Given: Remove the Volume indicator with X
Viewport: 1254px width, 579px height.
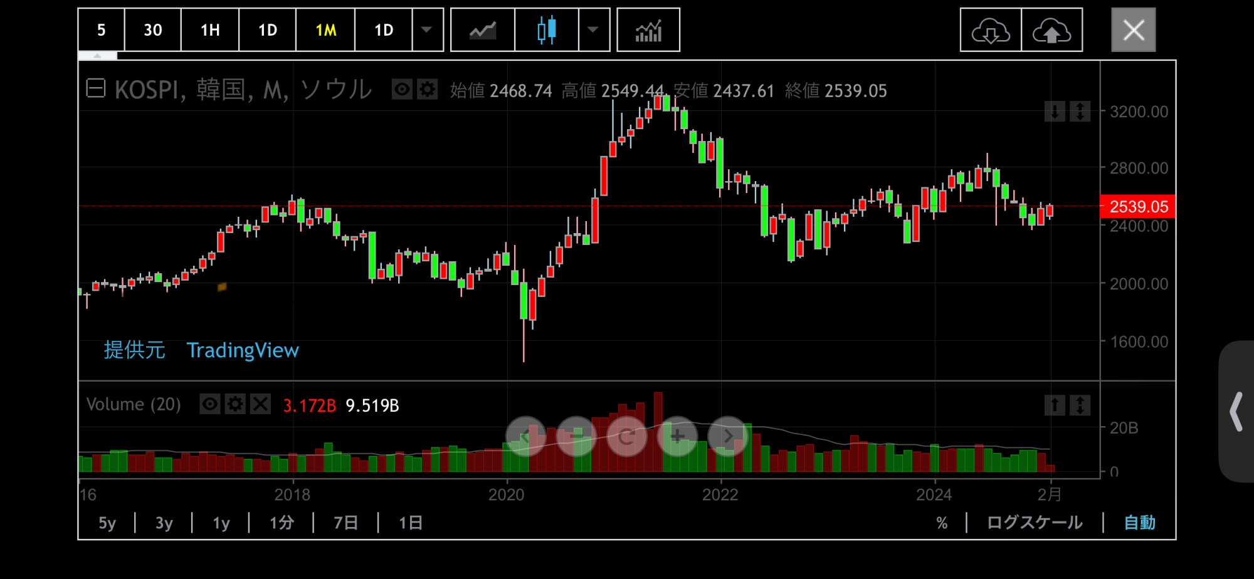Looking at the screenshot, I should click(x=260, y=404).
